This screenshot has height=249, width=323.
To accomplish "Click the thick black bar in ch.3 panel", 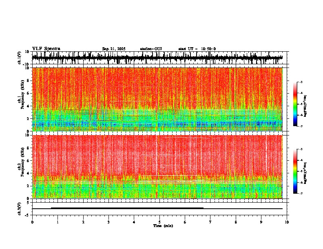I will tap(127, 208).
